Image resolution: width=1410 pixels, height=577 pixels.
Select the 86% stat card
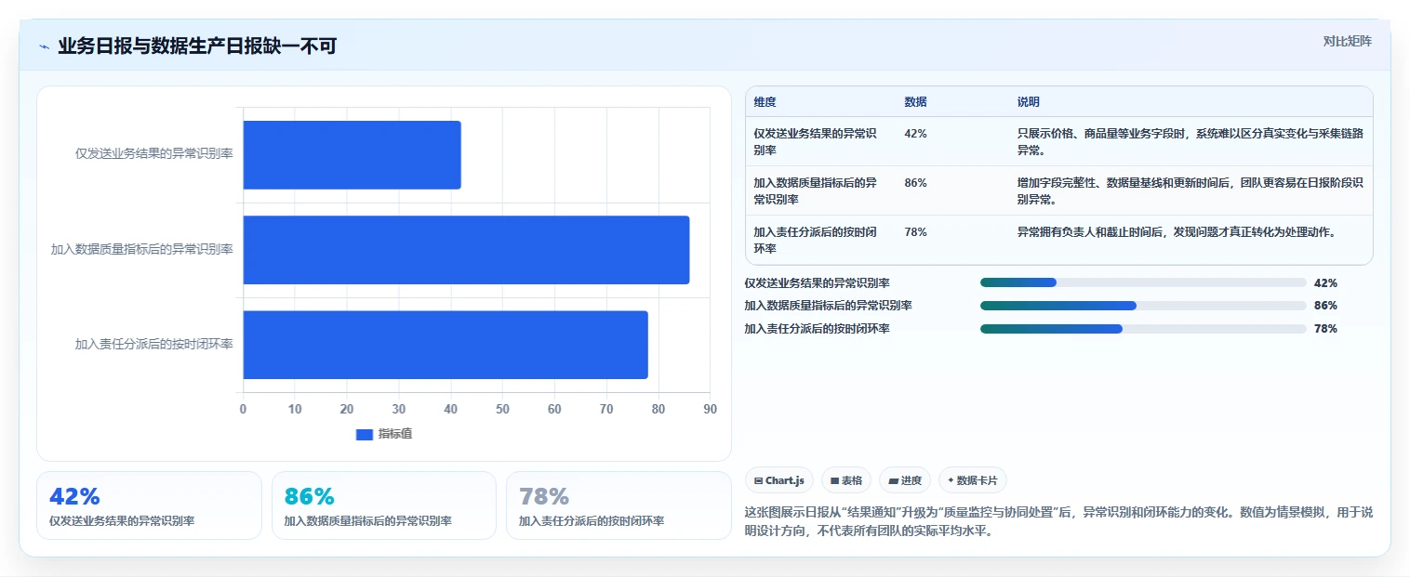pyautogui.click(x=384, y=505)
